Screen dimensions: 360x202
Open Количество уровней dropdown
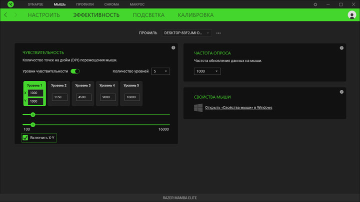160,71
